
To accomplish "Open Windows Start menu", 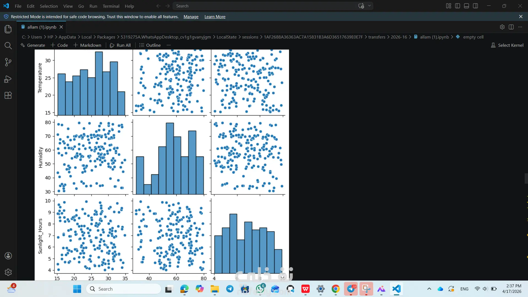I will pos(77,289).
